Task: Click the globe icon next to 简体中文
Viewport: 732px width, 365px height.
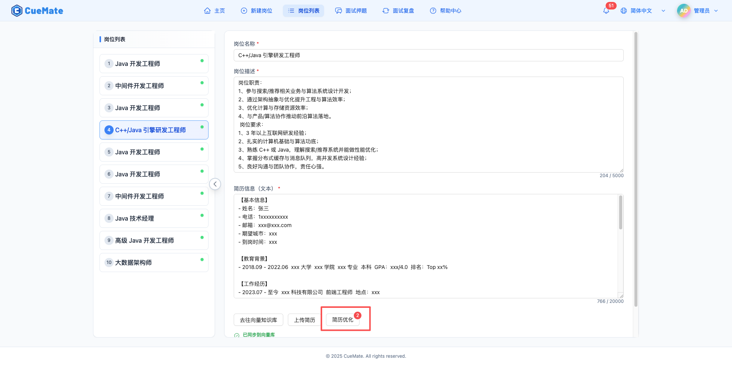Action: (624, 11)
